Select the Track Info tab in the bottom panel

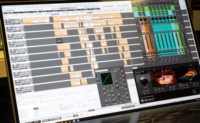pyautogui.click(x=35, y=108)
